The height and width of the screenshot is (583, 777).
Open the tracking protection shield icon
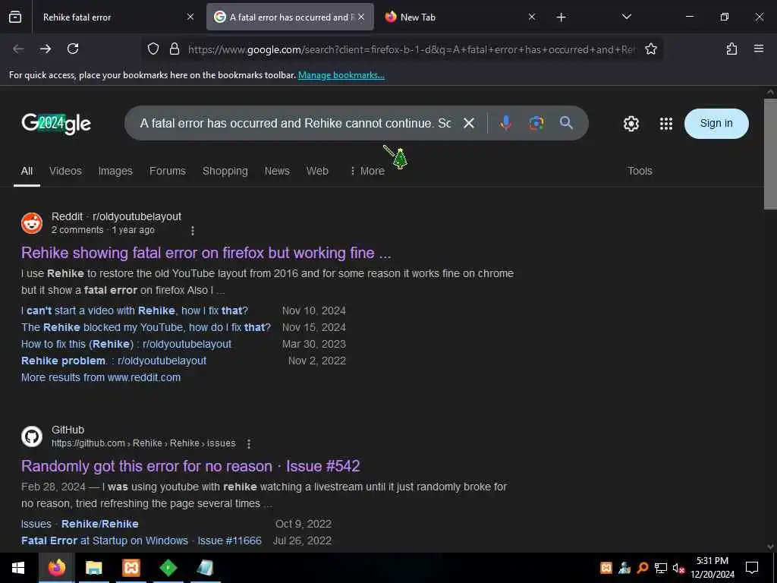[x=153, y=49]
